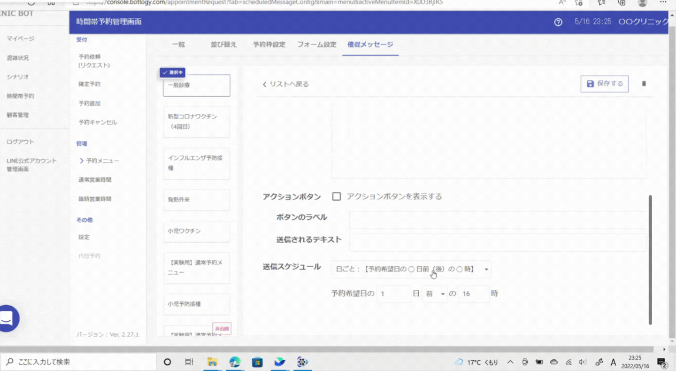Viewport: 676px width, 371px height.
Task: Select the 発熱外来 menu card
Action: point(196,200)
